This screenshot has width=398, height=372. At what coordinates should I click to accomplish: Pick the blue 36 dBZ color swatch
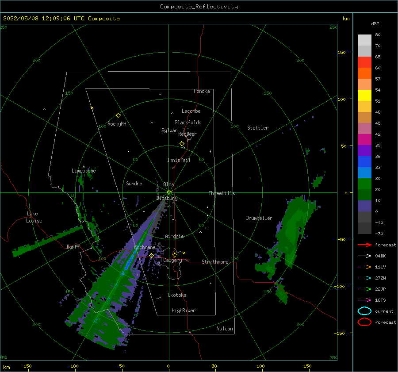364,162
